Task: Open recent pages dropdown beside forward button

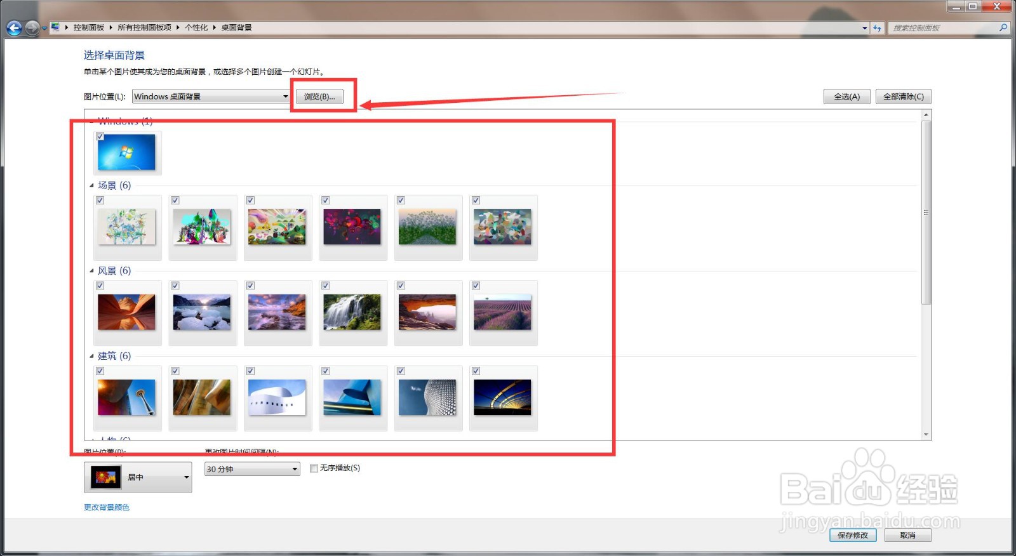Action: coord(44,28)
